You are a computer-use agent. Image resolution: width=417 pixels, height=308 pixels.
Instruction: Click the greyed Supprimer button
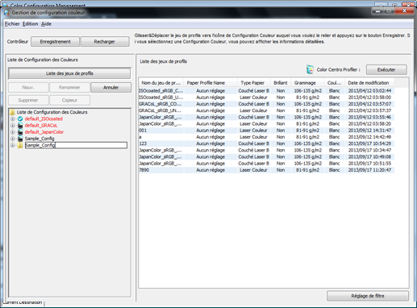coord(28,100)
